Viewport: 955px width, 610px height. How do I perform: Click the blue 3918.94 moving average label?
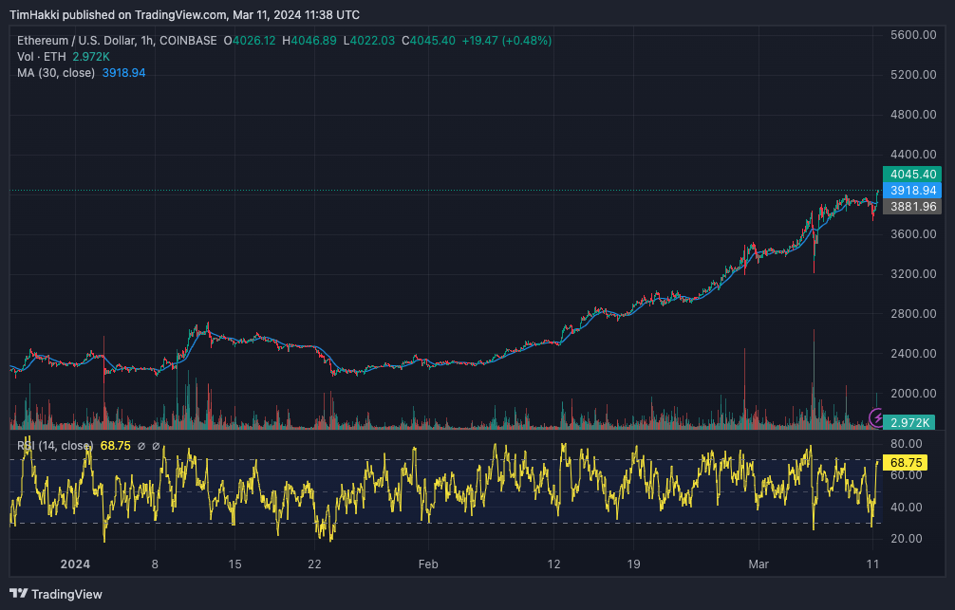(911, 191)
